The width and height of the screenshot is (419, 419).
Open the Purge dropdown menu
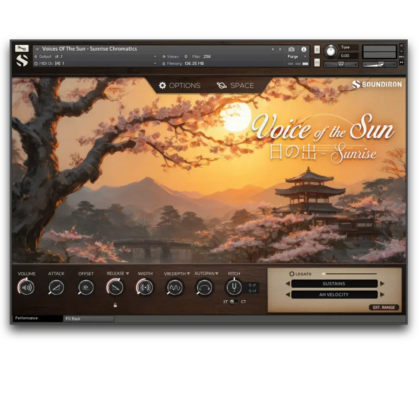297,56
